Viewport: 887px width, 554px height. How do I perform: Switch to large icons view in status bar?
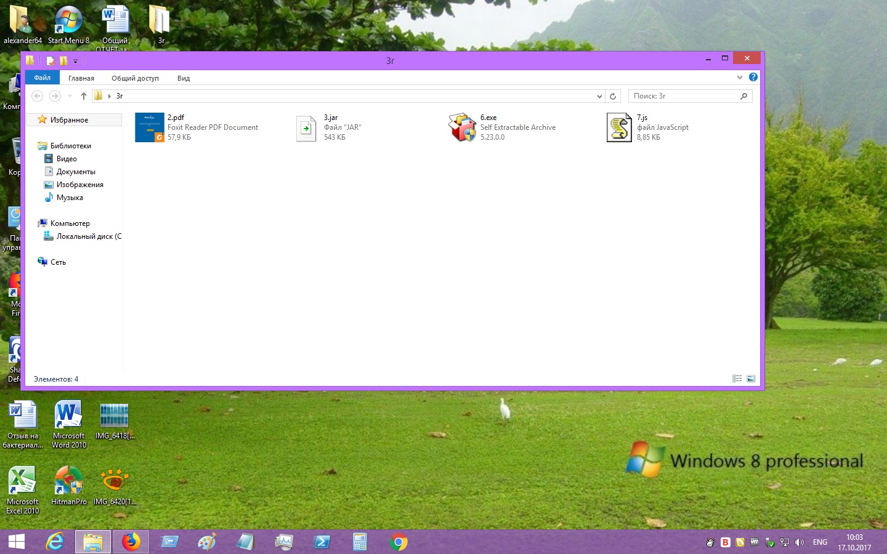point(751,379)
